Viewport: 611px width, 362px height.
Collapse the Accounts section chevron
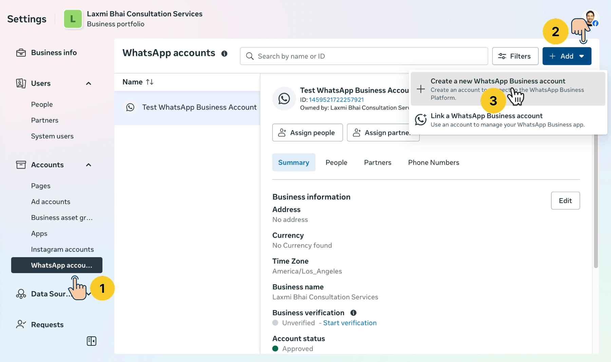click(x=89, y=165)
